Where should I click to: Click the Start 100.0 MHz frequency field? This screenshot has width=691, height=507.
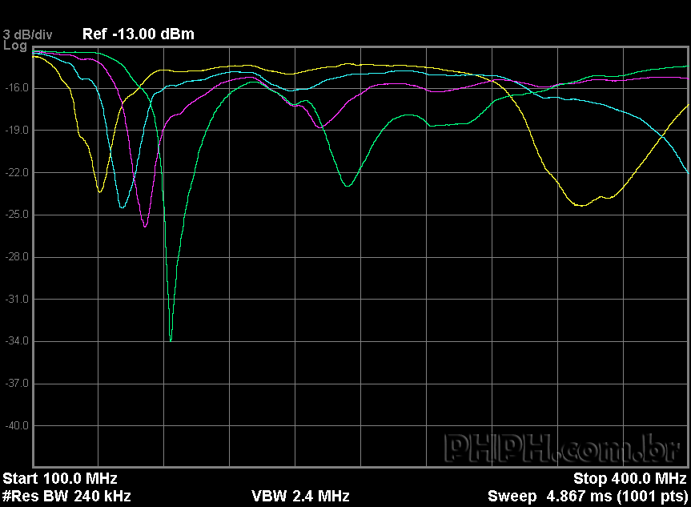(x=59, y=479)
